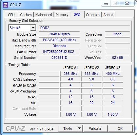The image size is (137, 135).
Task: Click the JEDEC #3 column header
Action: point(113,68)
